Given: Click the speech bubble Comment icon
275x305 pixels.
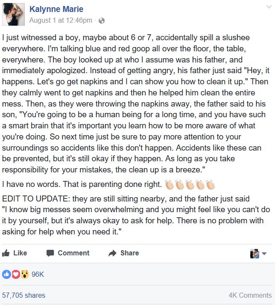Looking at the screenshot, I should tap(50, 253).
